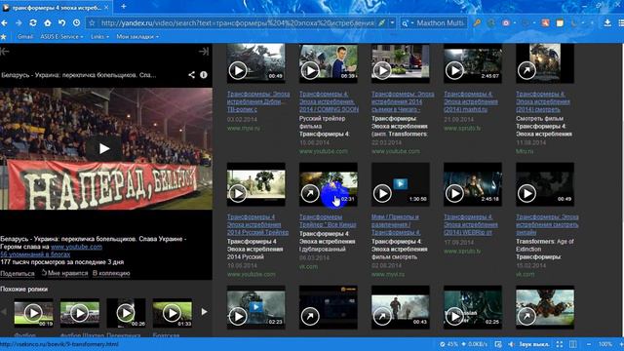Expand the address bar dropdown arrow
Viewport: 624px width, 351px height.
(x=392, y=23)
